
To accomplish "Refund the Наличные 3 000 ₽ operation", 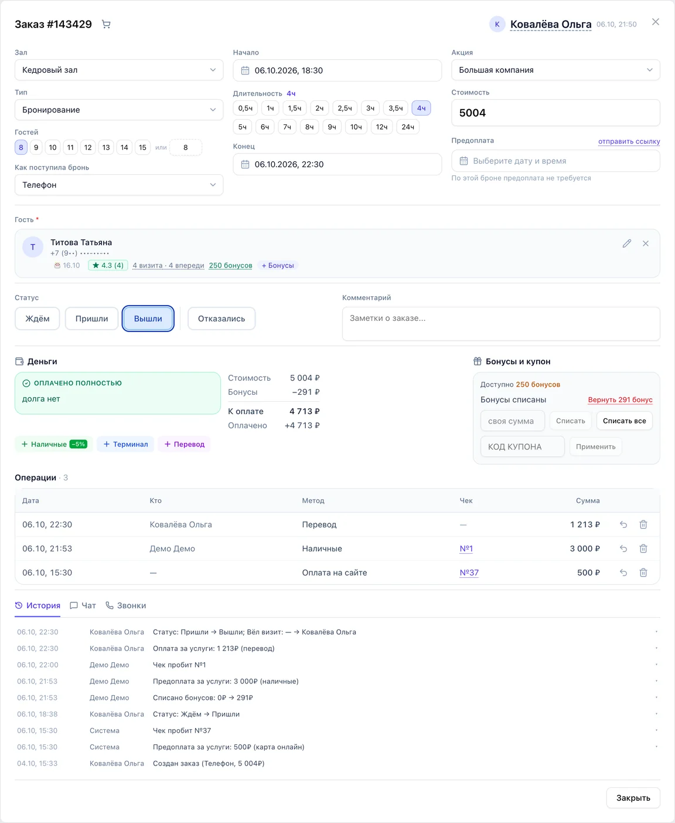I will (x=623, y=548).
